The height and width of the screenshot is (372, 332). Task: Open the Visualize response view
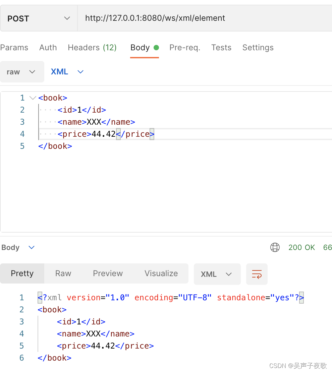click(161, 273)
